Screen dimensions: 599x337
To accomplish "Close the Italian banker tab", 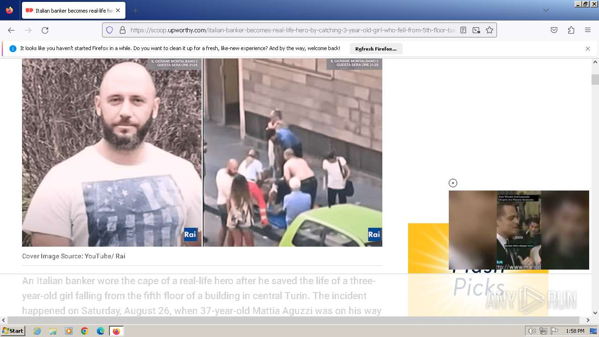I will click(118, 10).
